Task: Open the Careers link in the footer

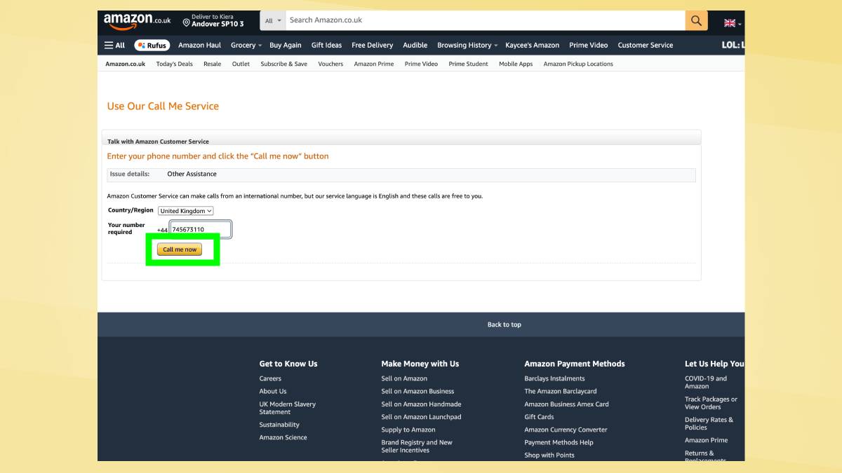Action: coord(271,378)
